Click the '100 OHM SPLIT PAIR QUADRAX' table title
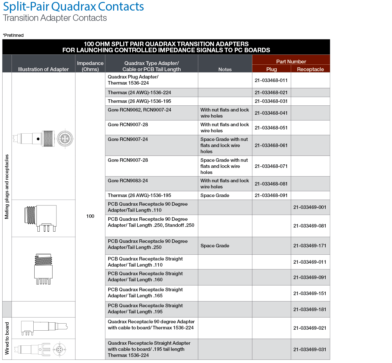 pos(166,47)
